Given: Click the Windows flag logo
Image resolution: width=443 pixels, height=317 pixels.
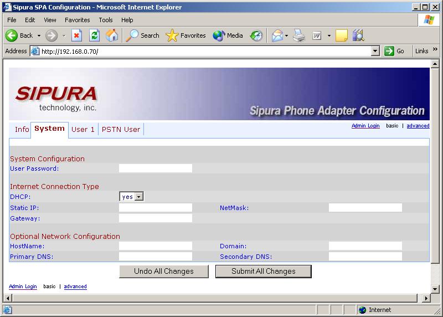Looking at the screenshot, I should coord(429,20).
